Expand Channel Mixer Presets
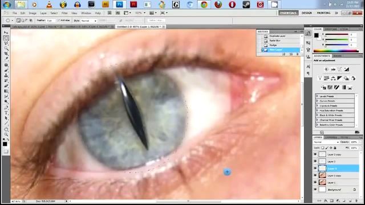The image size is (365, 205). [317, 120]
